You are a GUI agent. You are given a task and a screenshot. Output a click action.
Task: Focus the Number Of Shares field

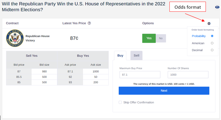click(188, 75)
